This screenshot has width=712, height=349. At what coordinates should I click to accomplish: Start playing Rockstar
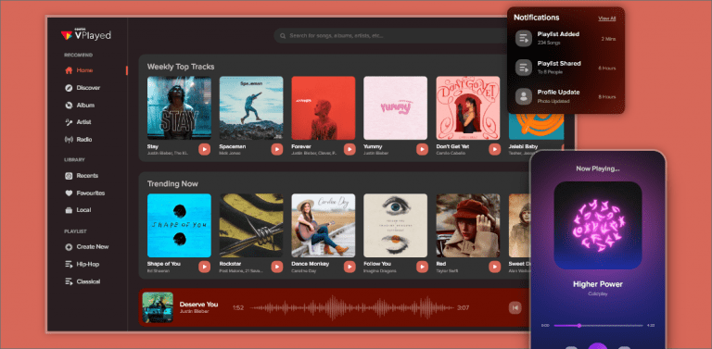277,267
